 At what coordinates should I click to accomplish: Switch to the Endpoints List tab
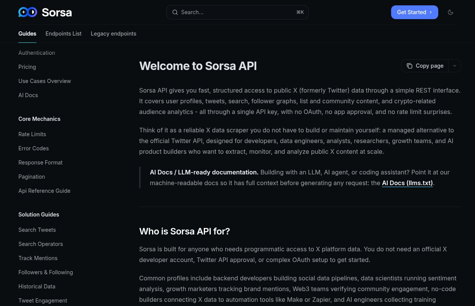[x=64, y=34]
